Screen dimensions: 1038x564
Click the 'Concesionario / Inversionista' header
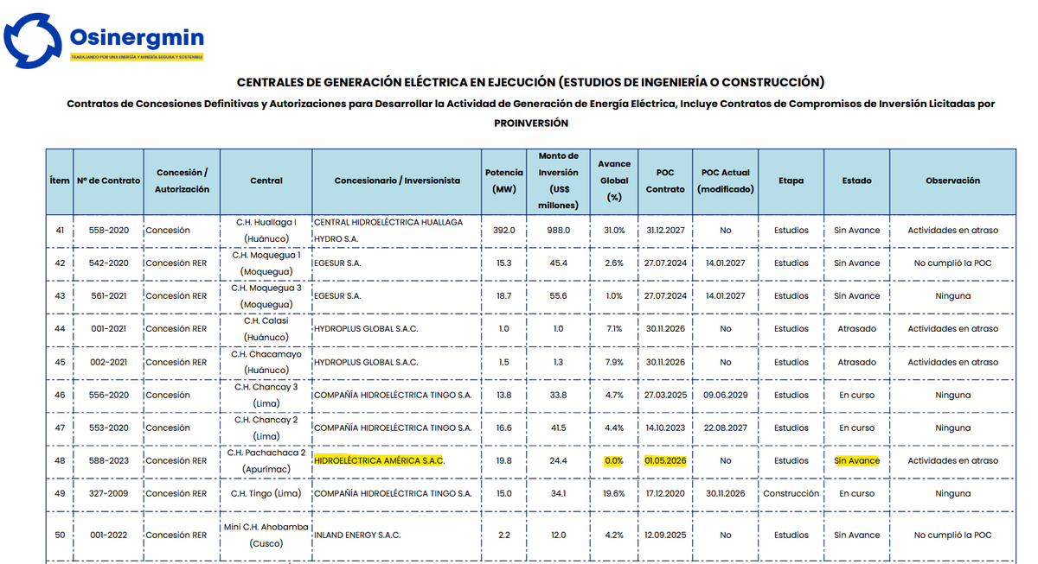pyautogui.click(x=395, y=181)
